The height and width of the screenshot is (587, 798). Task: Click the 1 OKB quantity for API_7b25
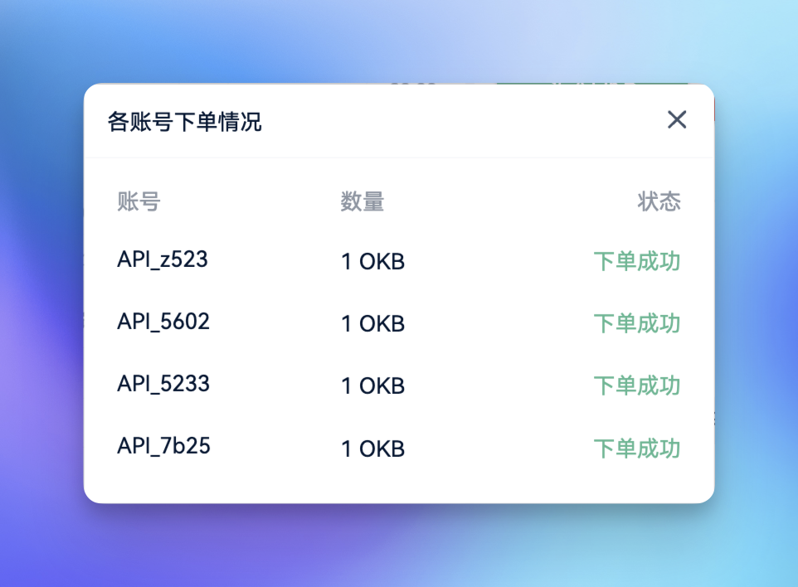(x=371, y=448)
